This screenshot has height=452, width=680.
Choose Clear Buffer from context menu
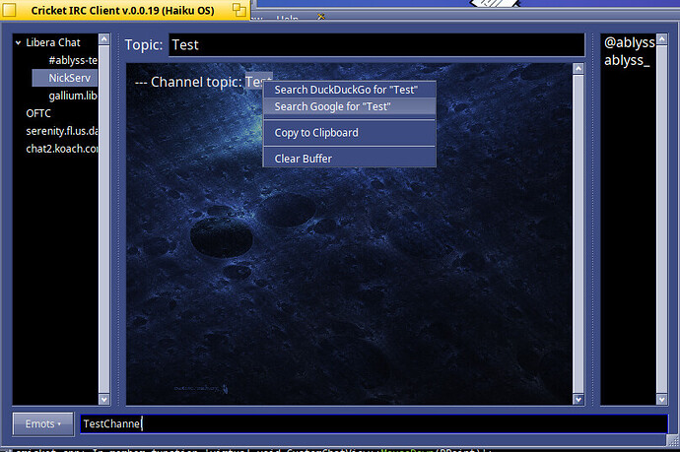pos(349,159)
